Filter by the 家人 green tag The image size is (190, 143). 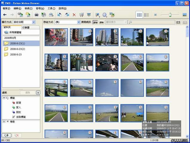[16, 107]
